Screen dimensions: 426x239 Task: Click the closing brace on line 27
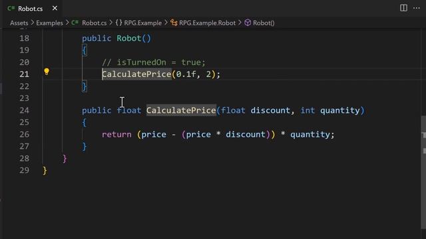(85, 147)
